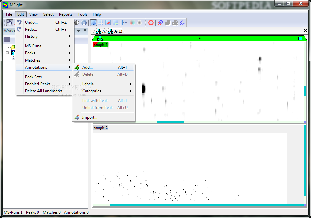Click the sample 1 label
Screen dimensions: 311x218
pyautogui.click(x=100, y=45)
